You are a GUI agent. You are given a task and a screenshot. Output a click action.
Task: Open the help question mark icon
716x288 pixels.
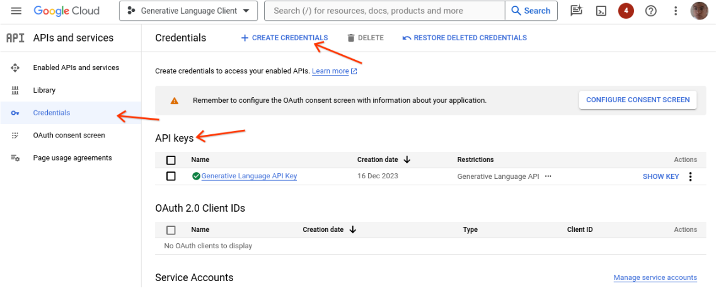[651, 11]
